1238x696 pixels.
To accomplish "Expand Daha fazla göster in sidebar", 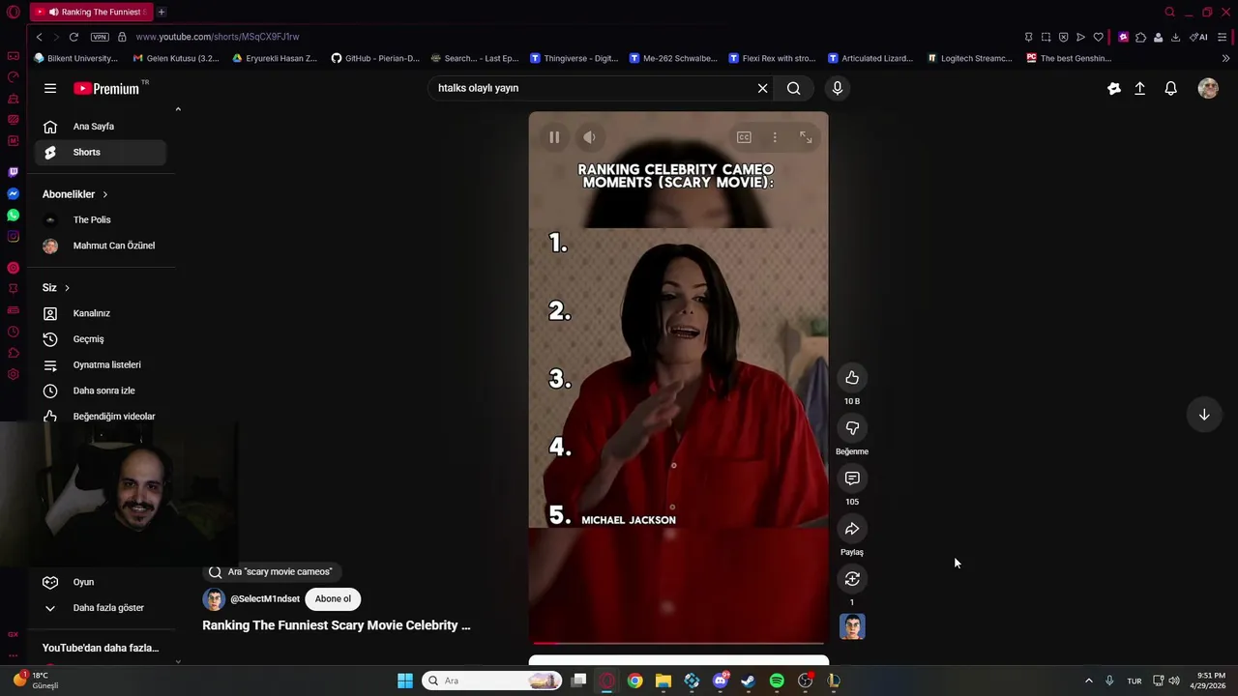I will pyautogui.click(x=101, y=608).
